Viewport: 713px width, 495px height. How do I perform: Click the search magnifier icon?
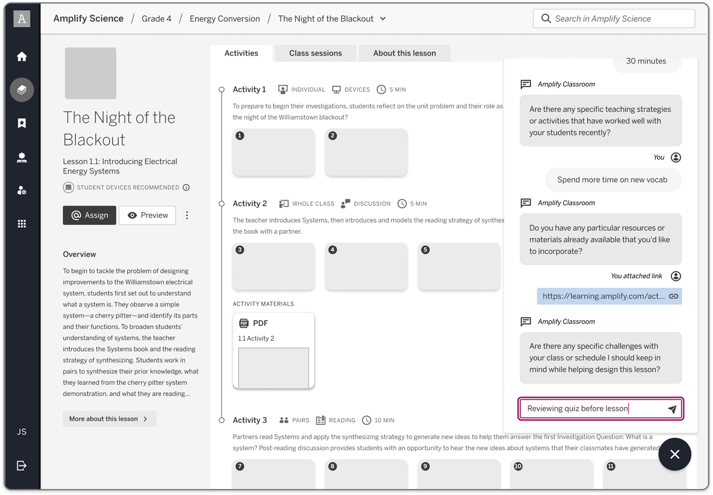[x=546, y=19]
